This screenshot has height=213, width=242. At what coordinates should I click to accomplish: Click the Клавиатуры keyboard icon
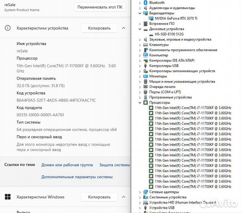coord(146,45)
